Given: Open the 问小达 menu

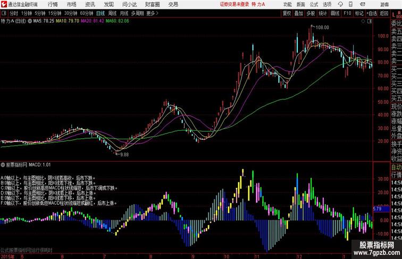Looking at the screenshot, I should coord(129,4).
